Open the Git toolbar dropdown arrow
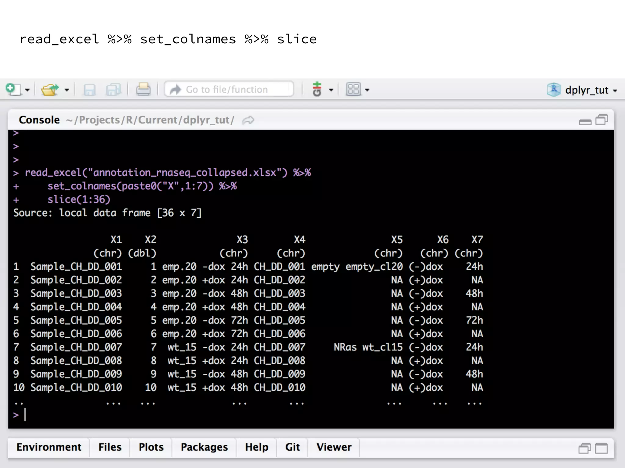Viewport: 625px width, 468px height. pyautogui.click(x=331, y=90)
